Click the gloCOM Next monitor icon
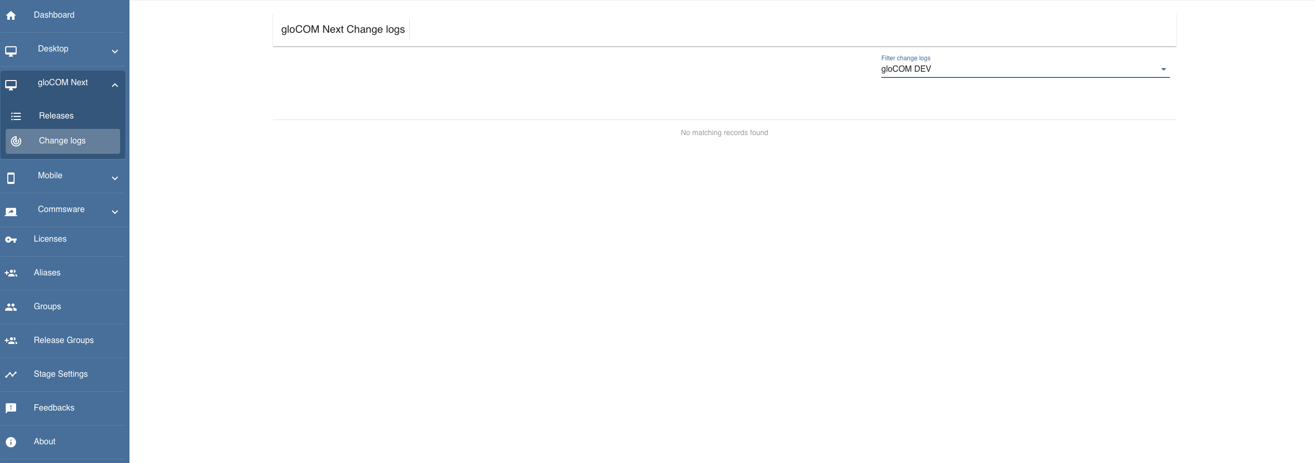The height and width of the screenshot is (463, 1315). pos(11,85)
